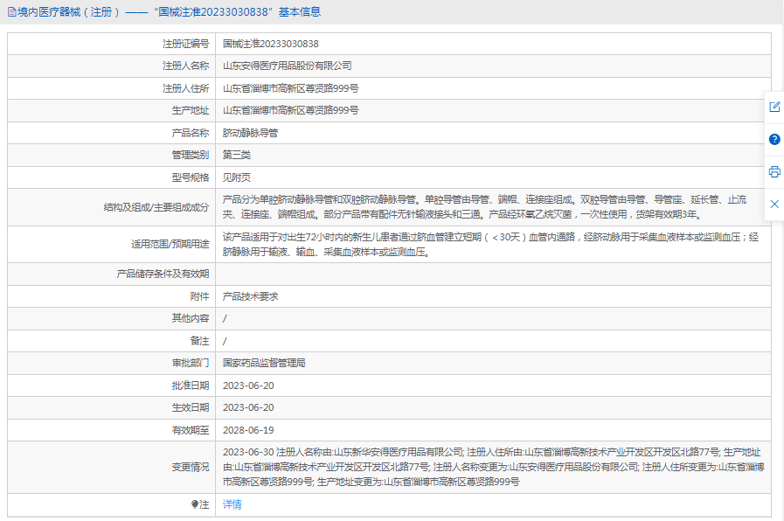Image resolution: width=784 pixels, height=521 pixels.
Task: Click the slash value in 备注 row
Action: pyautogui.click(x=225, y=341)
